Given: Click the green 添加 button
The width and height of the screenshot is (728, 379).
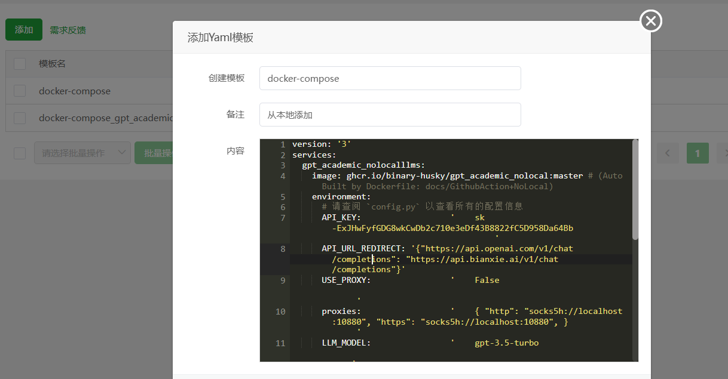Looking at the screenshot, I should (24, 30).
